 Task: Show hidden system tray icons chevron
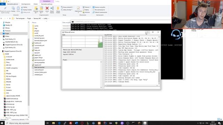[198, 123]
